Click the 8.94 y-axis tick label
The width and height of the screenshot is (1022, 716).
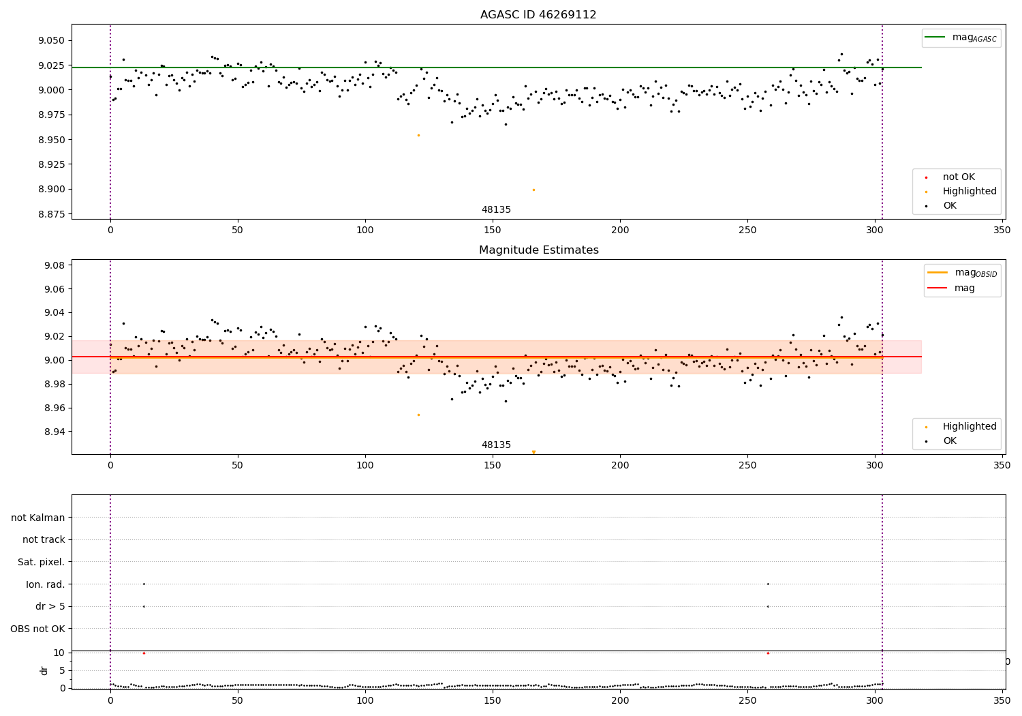tap(55, 432)
